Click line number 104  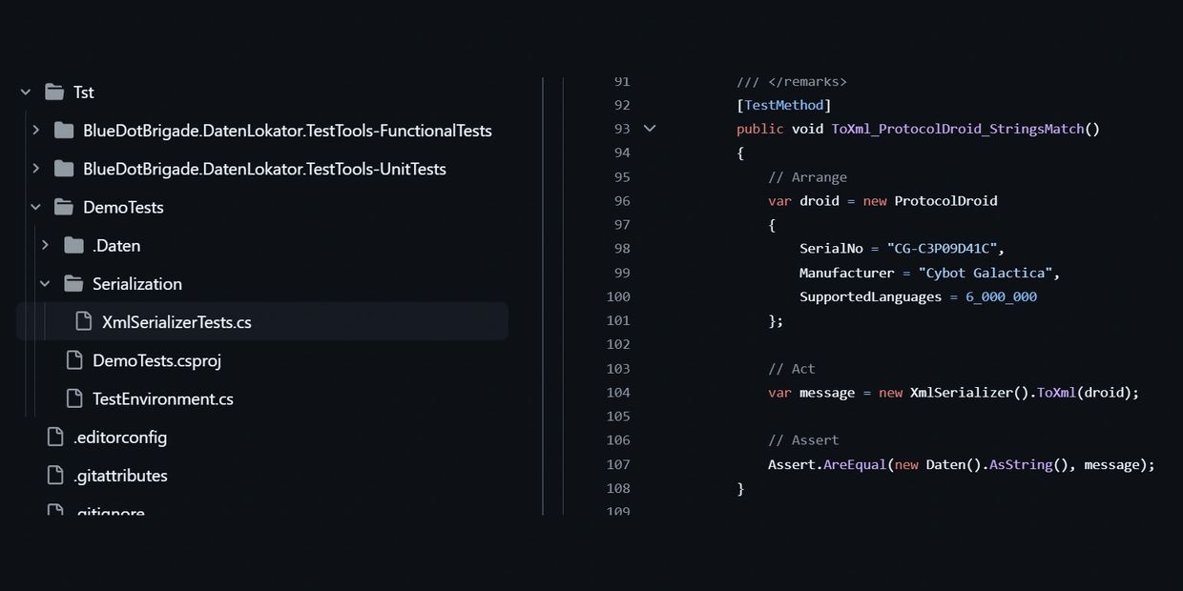pyautogui.click(x=618, y=393)
